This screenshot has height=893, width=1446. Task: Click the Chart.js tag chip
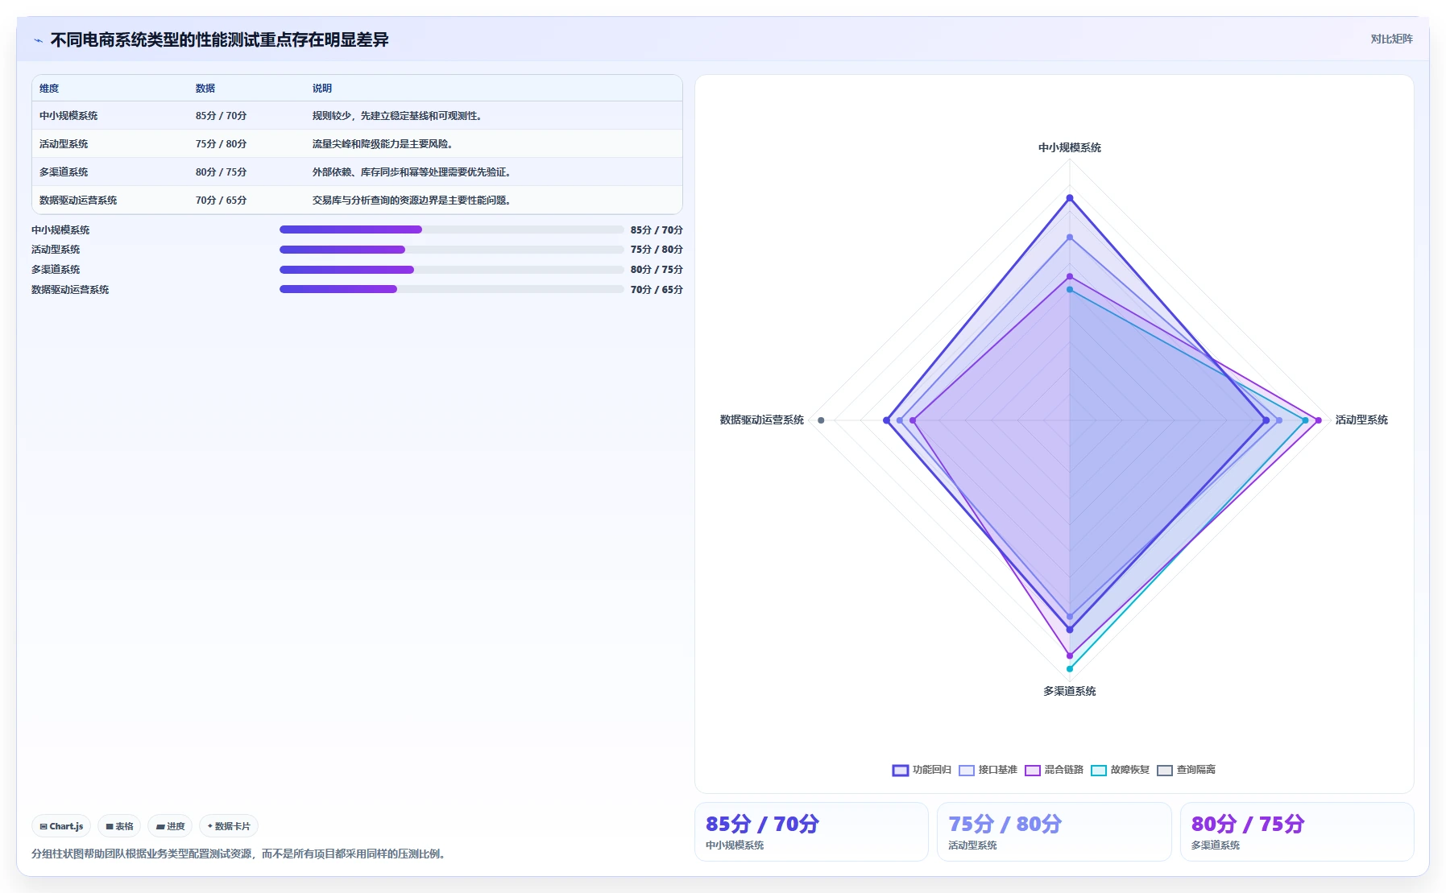(x=61, y=826)
